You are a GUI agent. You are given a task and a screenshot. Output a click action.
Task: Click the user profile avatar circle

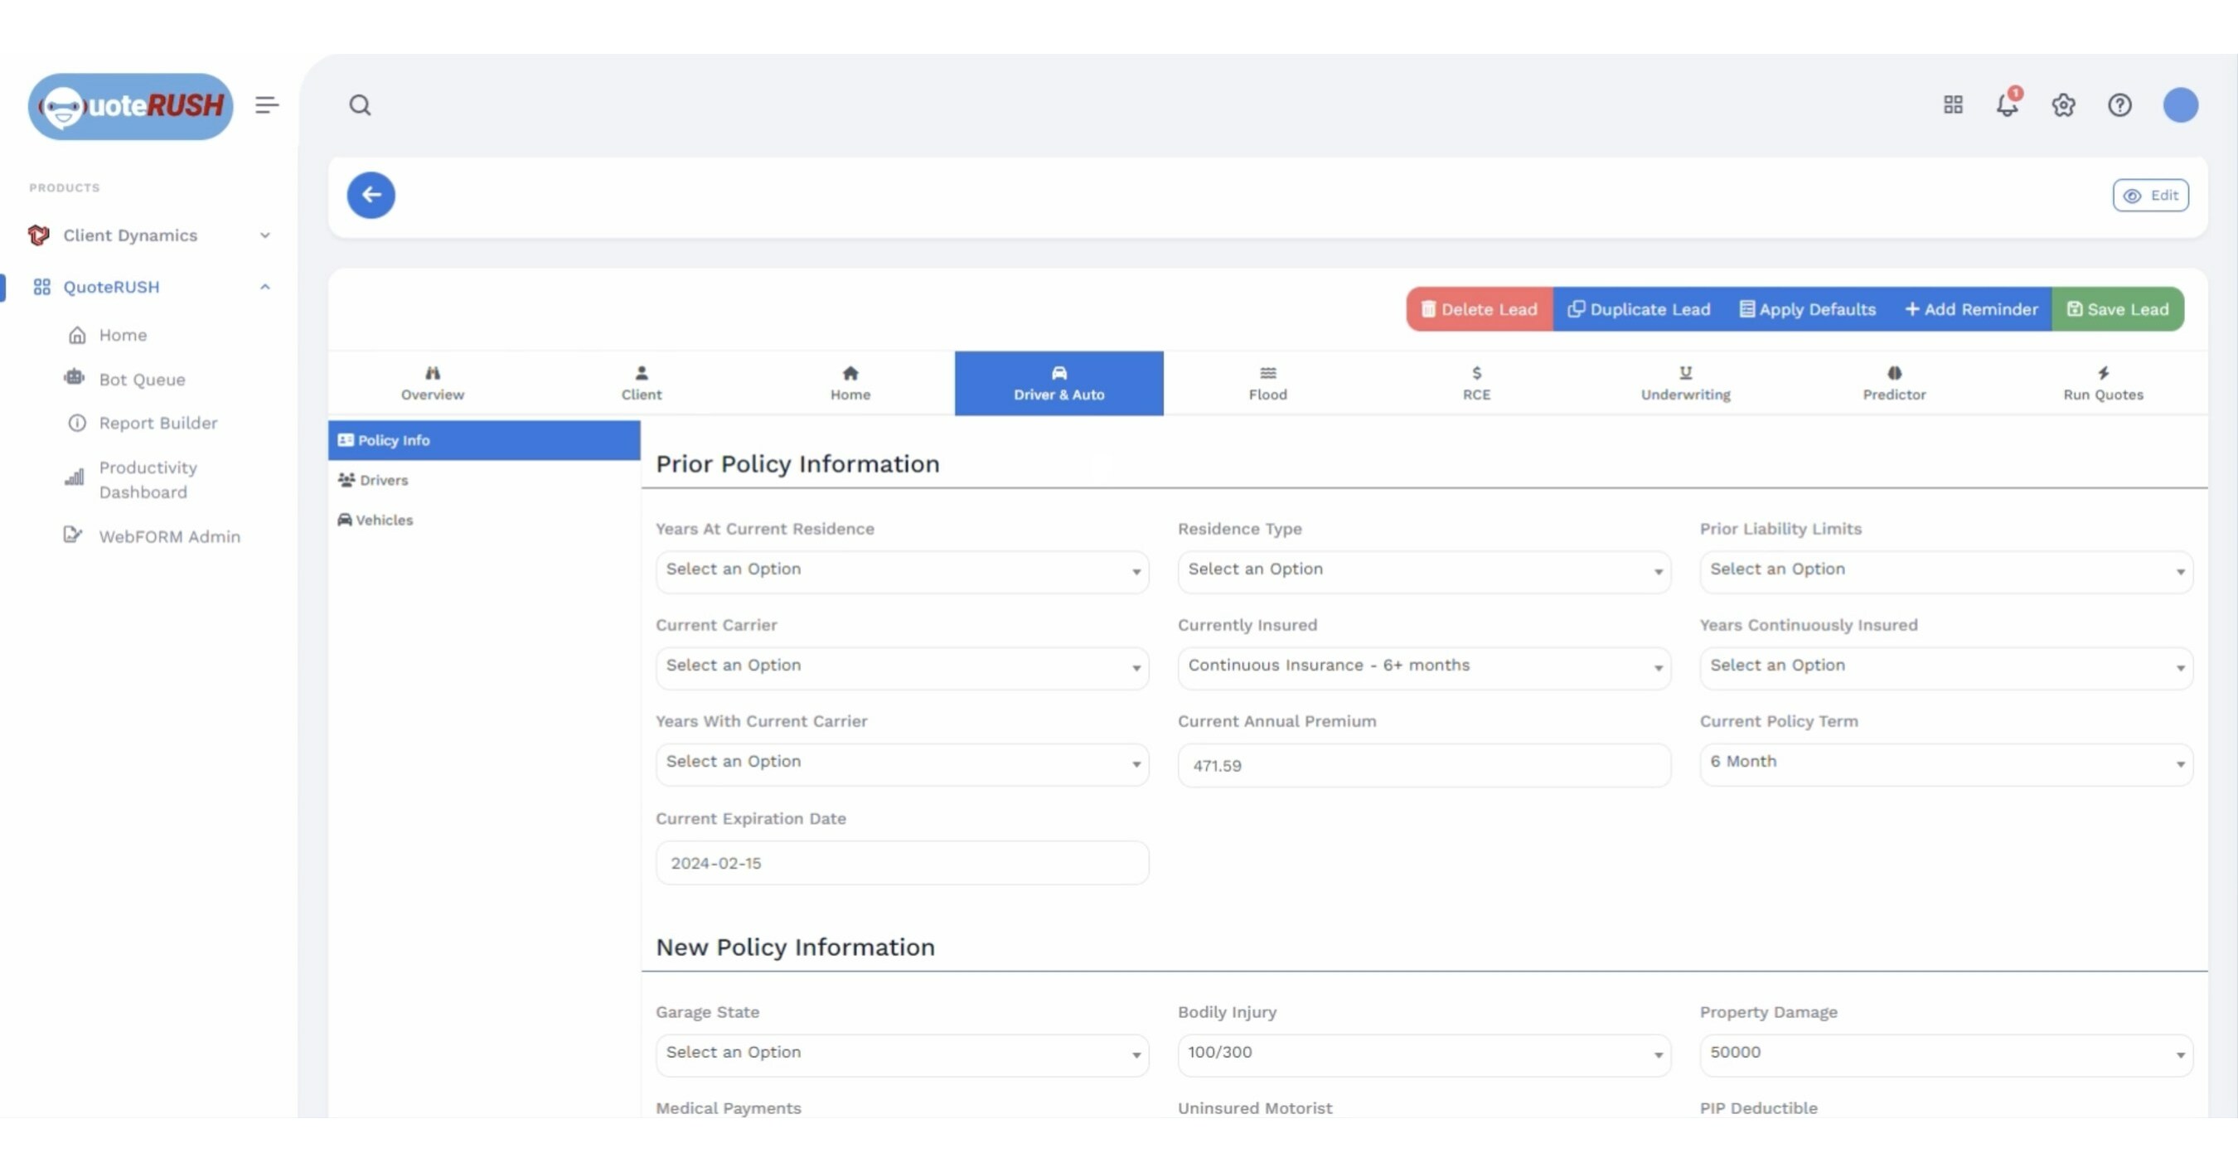click(x=2180, y=105)
